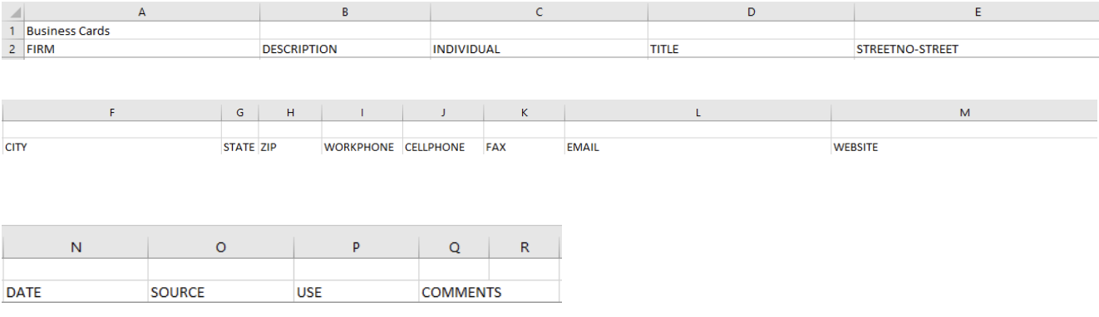
Task: Click the CITY header cell
Action: point(112,147)
